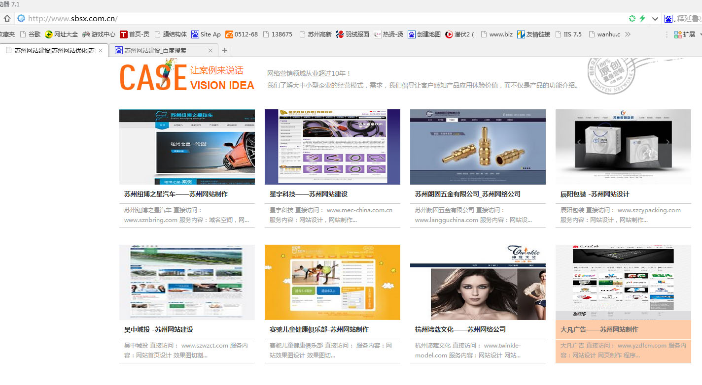Click the green circular refresh icon
Viewport: 702px width, 385px height.
(632, 19)
